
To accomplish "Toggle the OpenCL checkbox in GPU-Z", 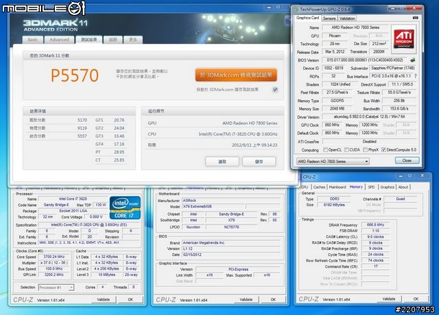I will tap(325, 150).
